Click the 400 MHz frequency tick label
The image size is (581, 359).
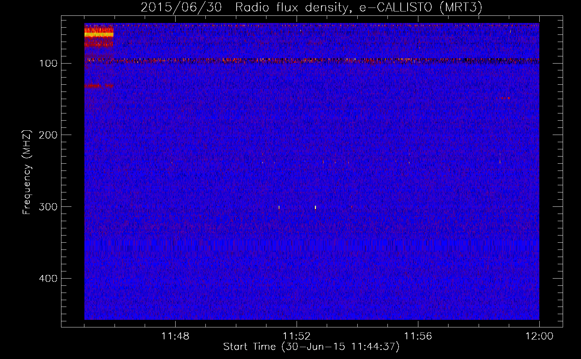pyautogui.click(x=48, y=279)
